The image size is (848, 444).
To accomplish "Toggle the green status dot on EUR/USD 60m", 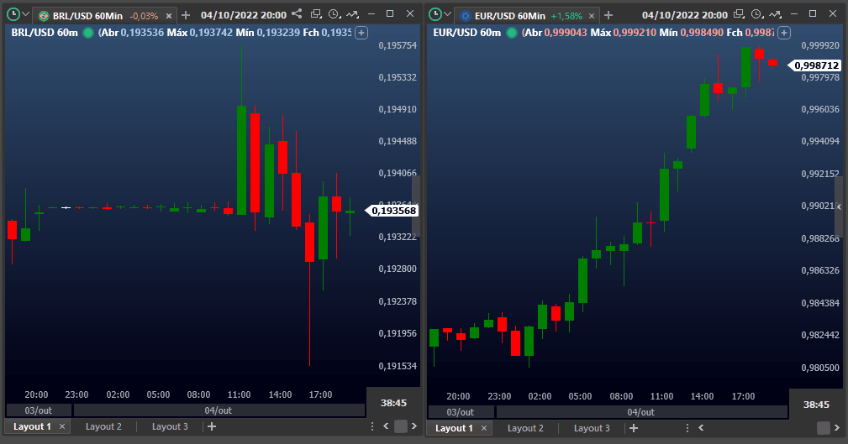I will (x=511, y=32).
